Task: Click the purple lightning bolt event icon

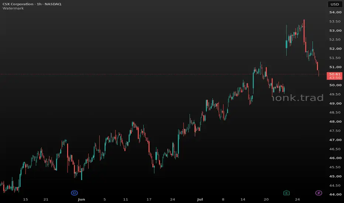Action: (x=319, y=193)
